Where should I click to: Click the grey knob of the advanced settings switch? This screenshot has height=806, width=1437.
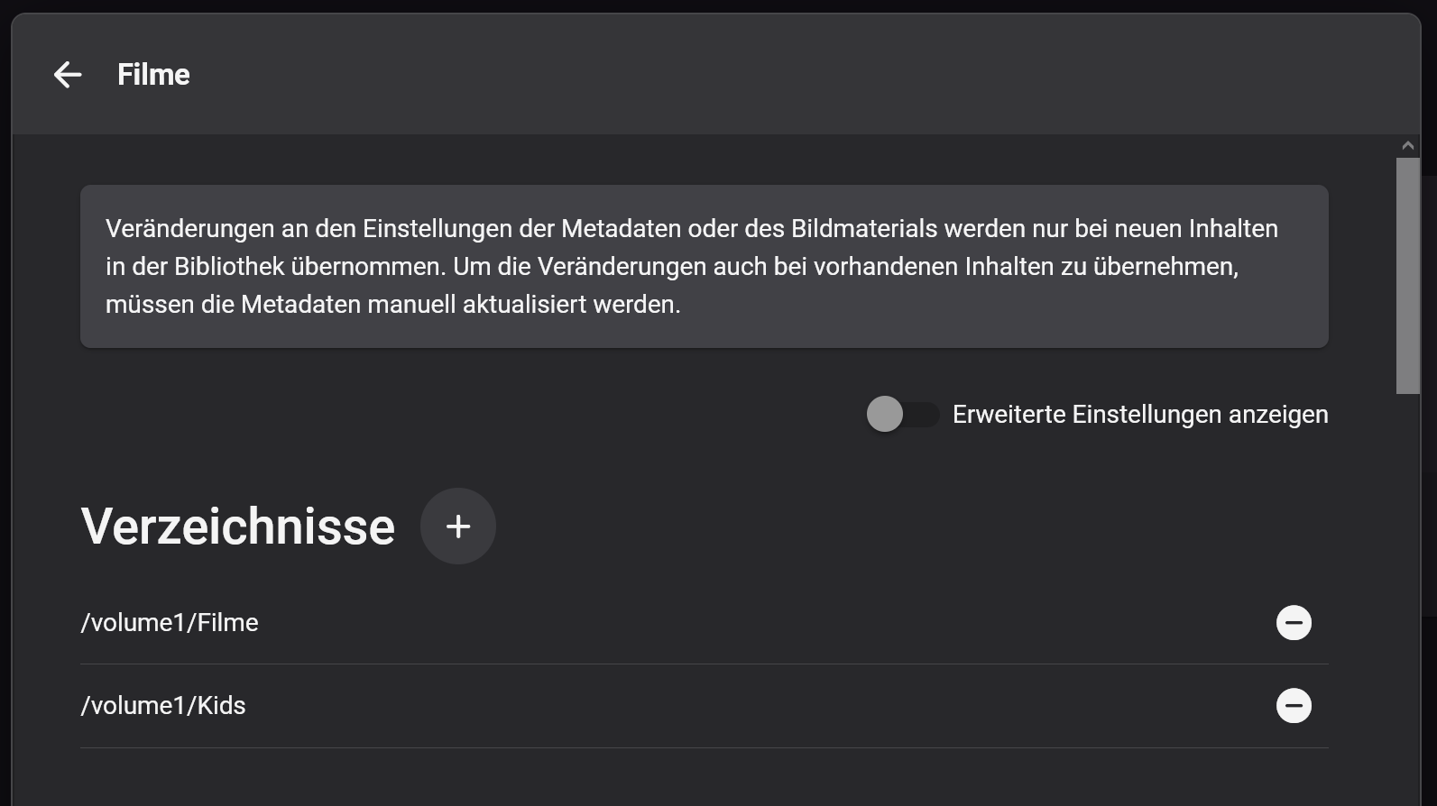coord(885,415)
